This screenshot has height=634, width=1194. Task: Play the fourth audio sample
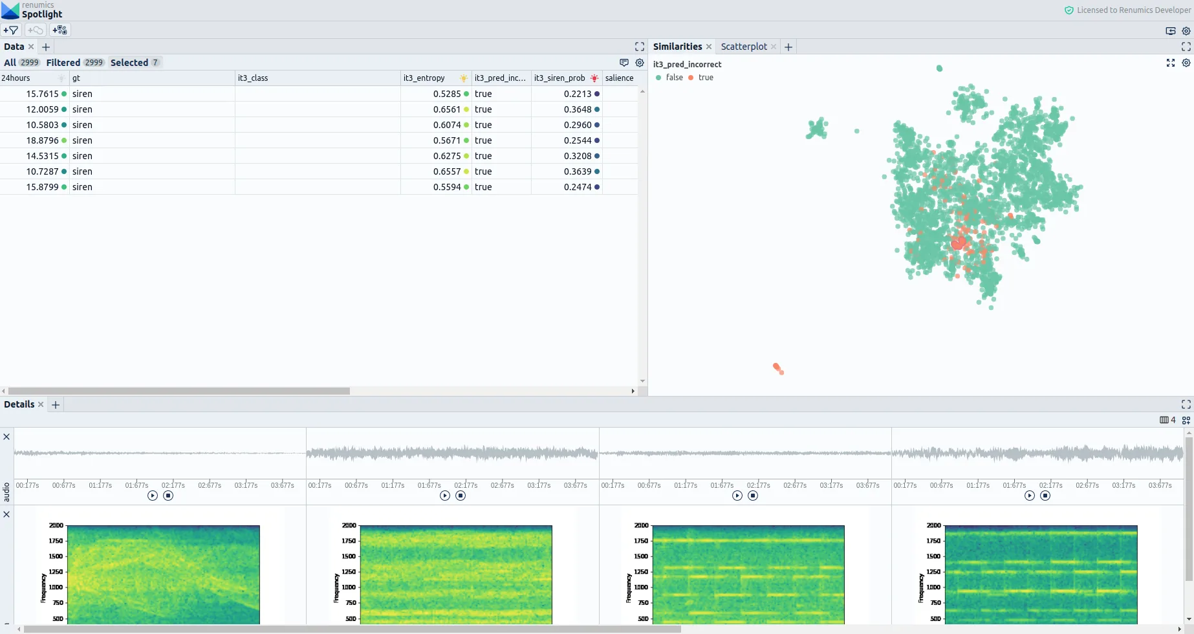click(1030, 496)
